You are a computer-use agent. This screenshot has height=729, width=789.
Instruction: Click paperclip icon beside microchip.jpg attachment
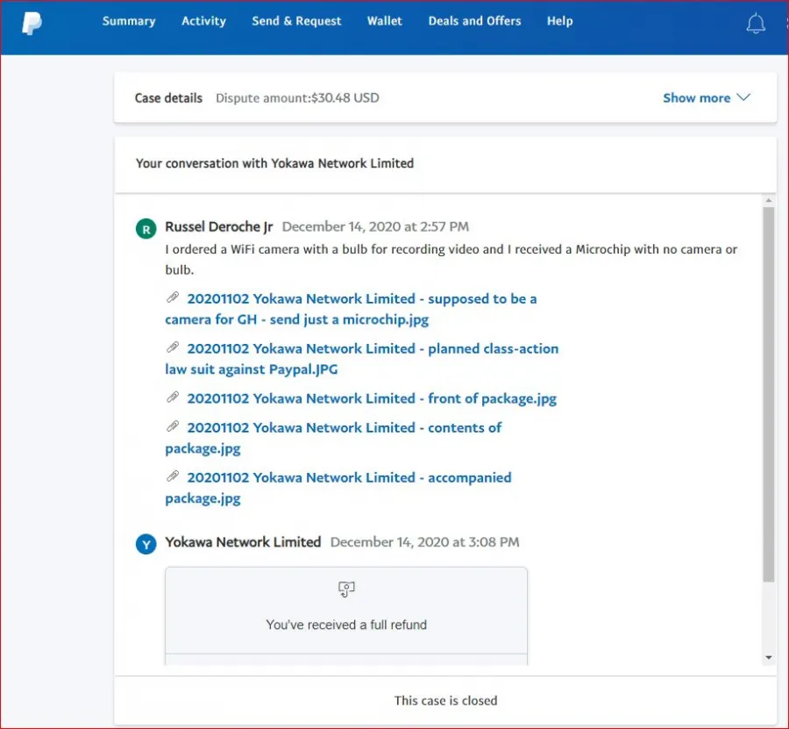[x=173, y=297]
